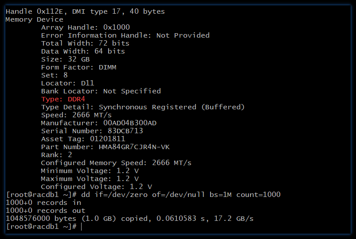Screen dimensions: 356x239
Task: Click the 17.2 GB/s copied result line
Action: 129,219
